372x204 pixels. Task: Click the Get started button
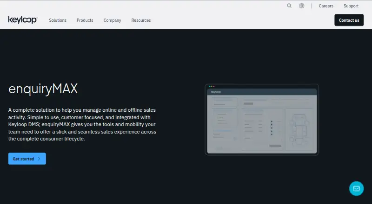point(27,159)
